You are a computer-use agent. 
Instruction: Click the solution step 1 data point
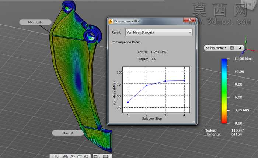pos(128,103)
